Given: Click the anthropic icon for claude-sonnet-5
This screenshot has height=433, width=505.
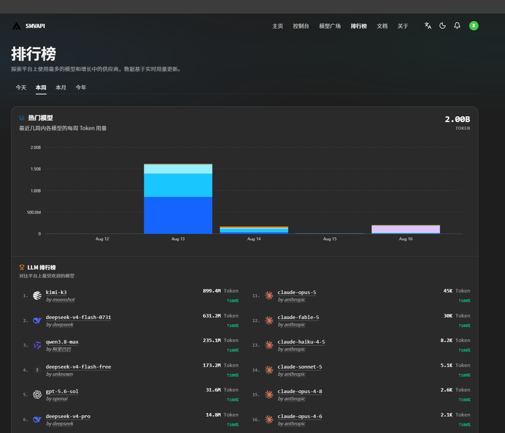Looking at the screenshot, I should pos(269,370).
